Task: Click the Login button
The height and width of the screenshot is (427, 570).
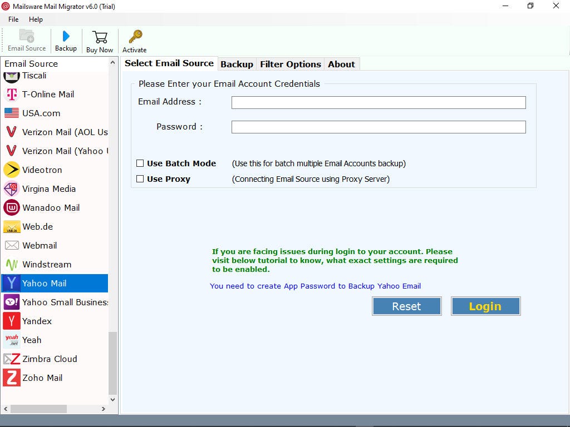Action: (x=485, y=306)
